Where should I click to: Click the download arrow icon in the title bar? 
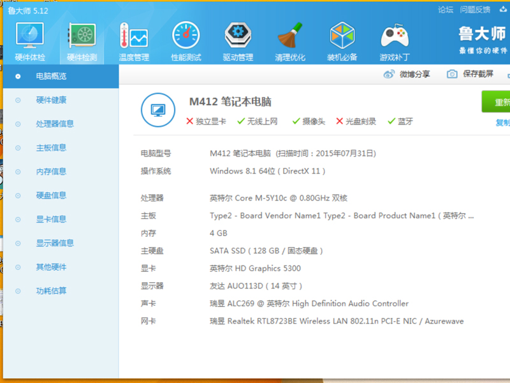[503, 10]
